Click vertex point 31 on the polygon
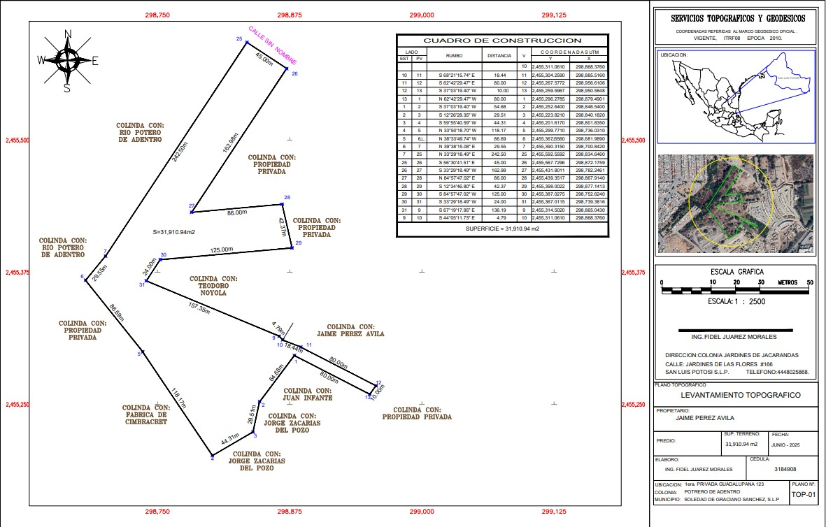Image resolution: width=826 pixels, height=527 pixels. point(146,282)
